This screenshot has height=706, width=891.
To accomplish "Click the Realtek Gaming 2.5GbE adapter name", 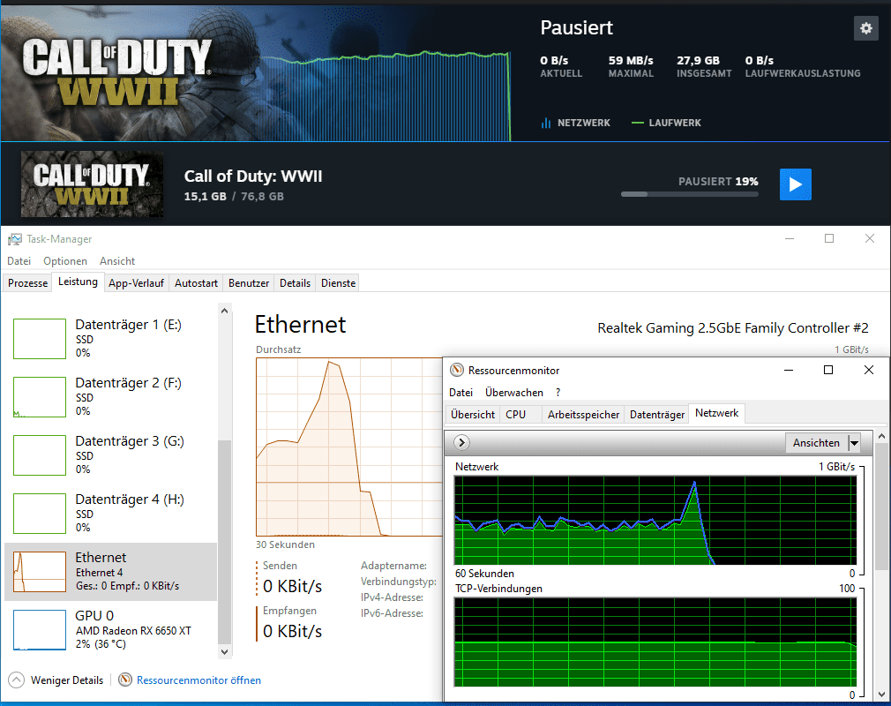I will point(732,328).
